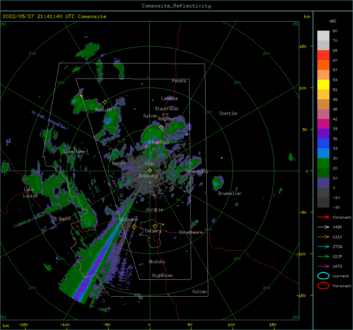This screenshot has width=353, height=330.
Task: Click the RockyMH label
Action: click(104, 110)
